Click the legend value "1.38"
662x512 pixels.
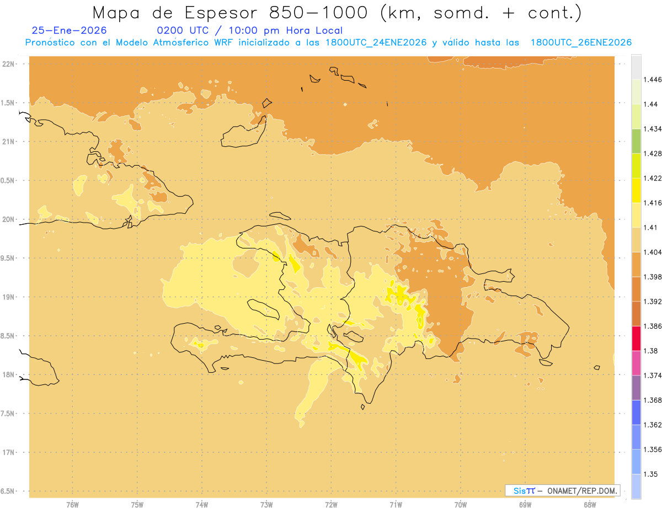[652, 351]
